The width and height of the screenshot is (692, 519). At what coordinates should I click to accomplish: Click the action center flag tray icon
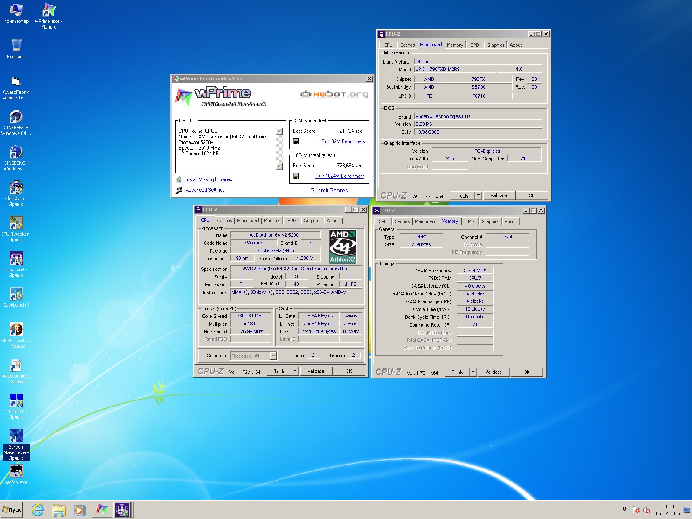click(636, 510)
